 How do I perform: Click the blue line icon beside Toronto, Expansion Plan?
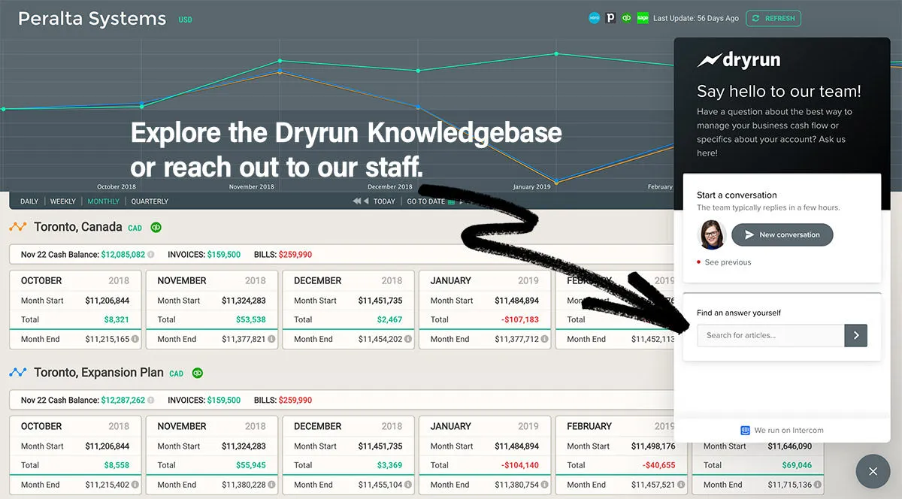point(18,373)
